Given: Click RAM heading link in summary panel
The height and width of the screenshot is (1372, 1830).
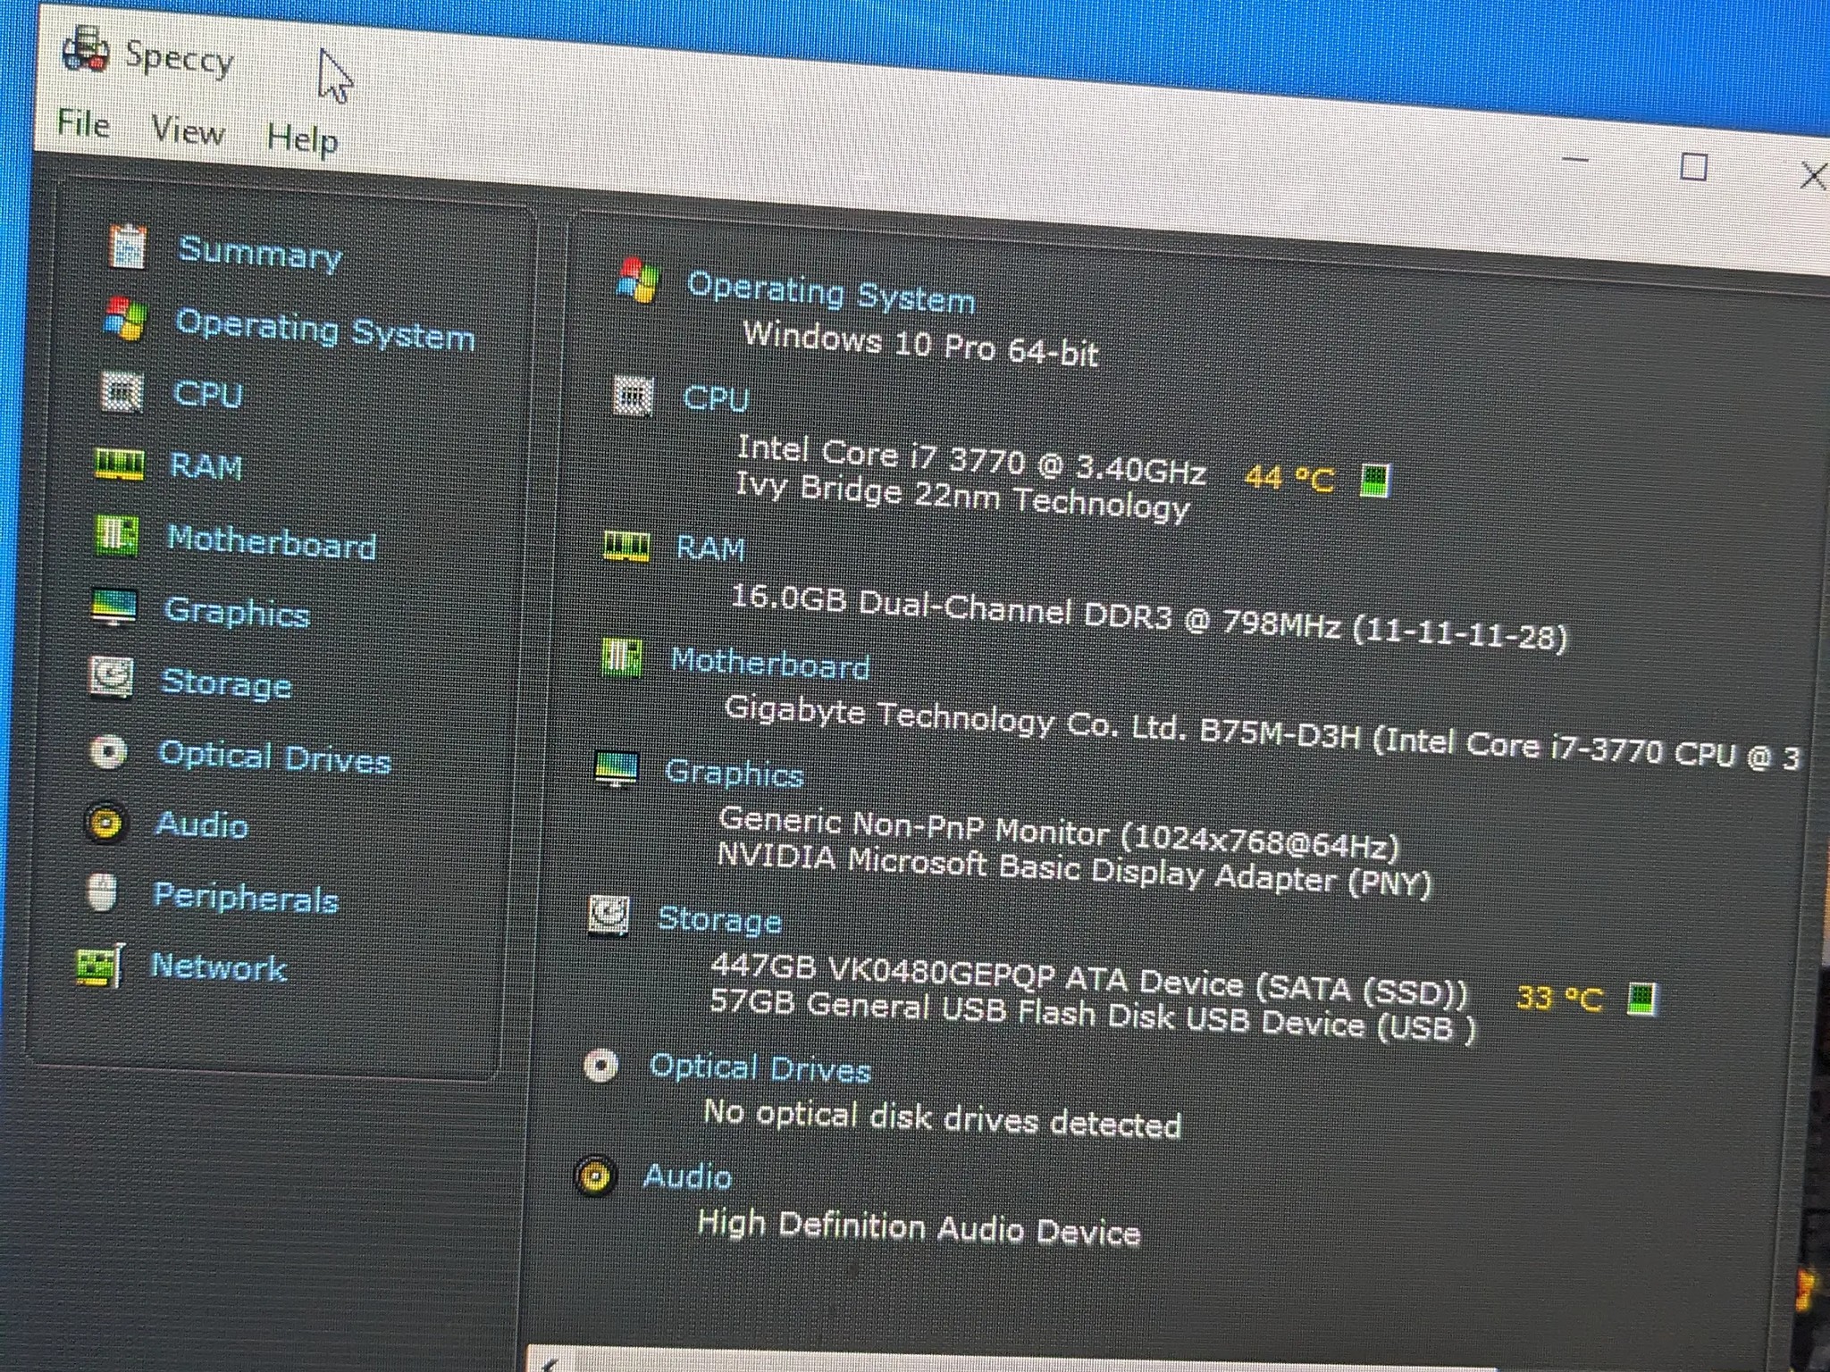Looking at the screenshot, I should 710,548.
